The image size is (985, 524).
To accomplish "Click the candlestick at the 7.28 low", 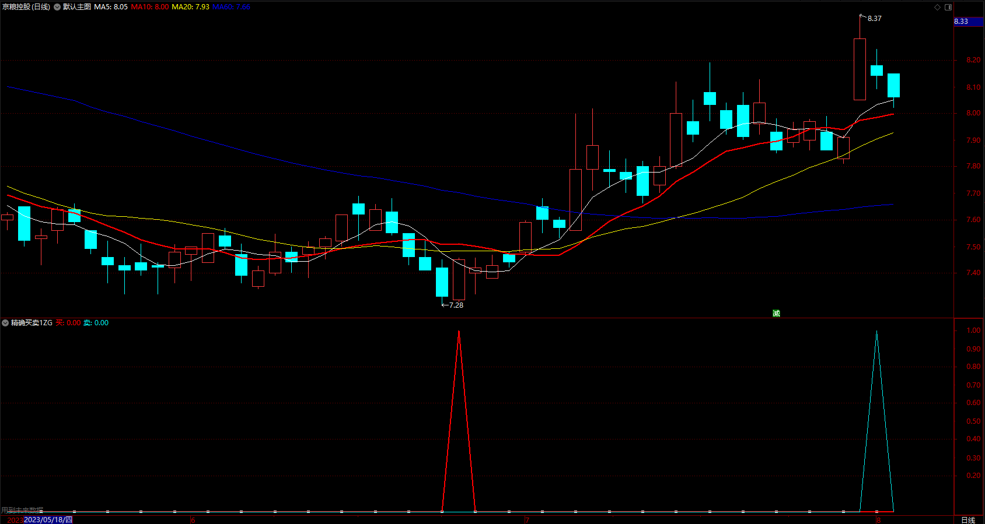I will pos(442,282).
